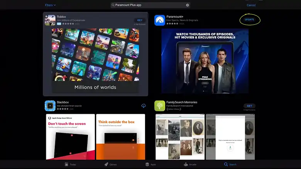Open the Blackbox title text

(63, 102)
